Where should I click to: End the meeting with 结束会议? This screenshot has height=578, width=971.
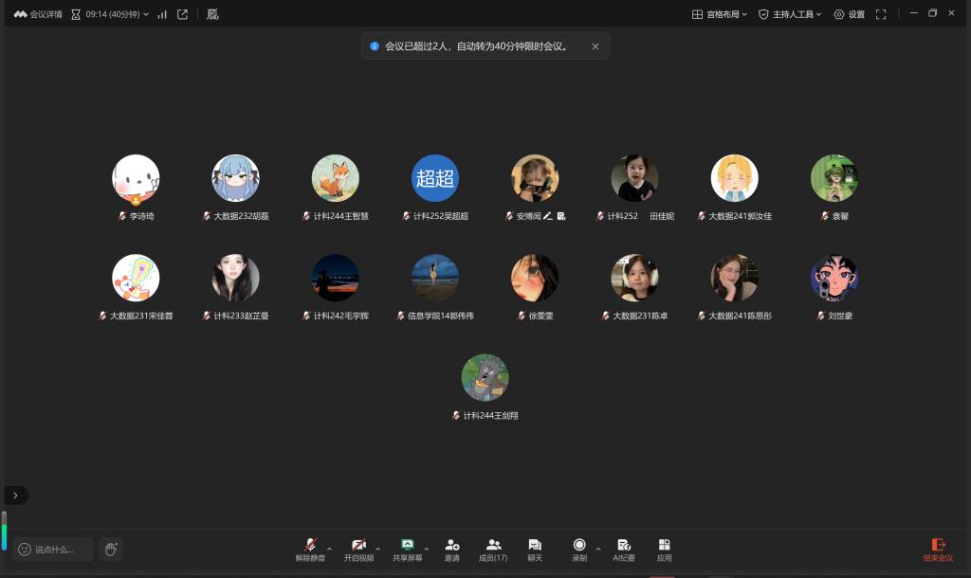coord(938,549)
